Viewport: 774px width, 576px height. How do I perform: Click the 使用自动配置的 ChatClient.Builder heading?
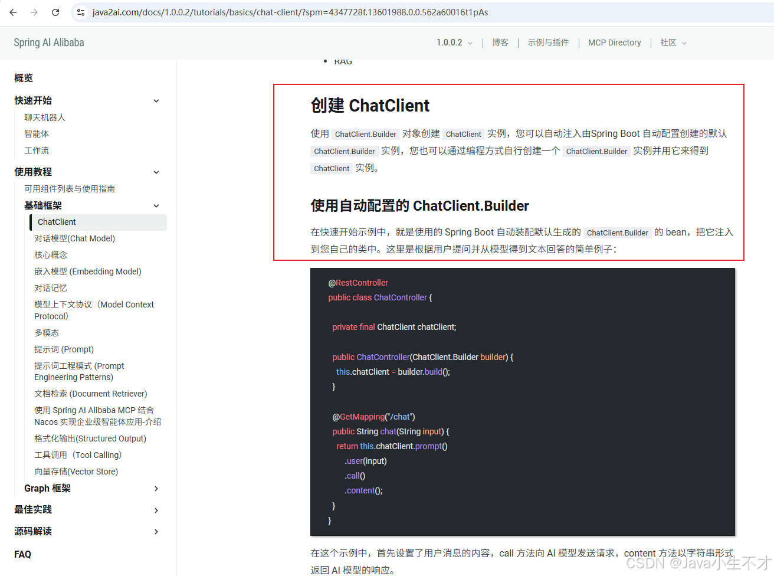click(419, 206)
